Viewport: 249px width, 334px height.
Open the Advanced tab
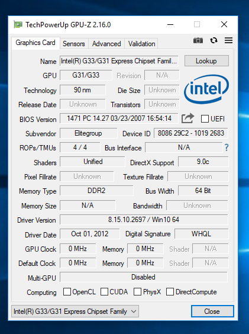(106, 44)
